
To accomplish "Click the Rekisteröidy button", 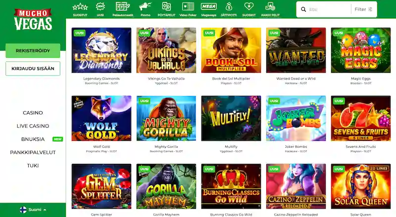I will (x=33, y=51).
